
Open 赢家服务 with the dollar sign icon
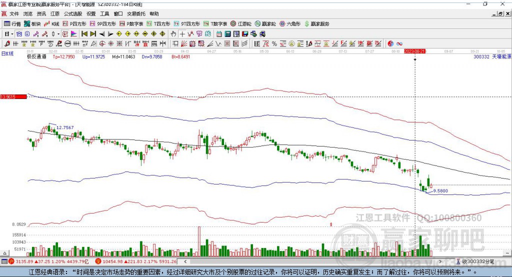pos(316,24)
